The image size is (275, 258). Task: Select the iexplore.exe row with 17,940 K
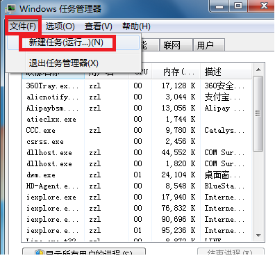point(137,197)
